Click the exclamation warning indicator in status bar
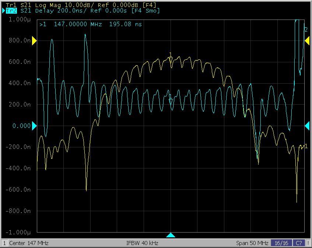 click(x=308, y=243)
